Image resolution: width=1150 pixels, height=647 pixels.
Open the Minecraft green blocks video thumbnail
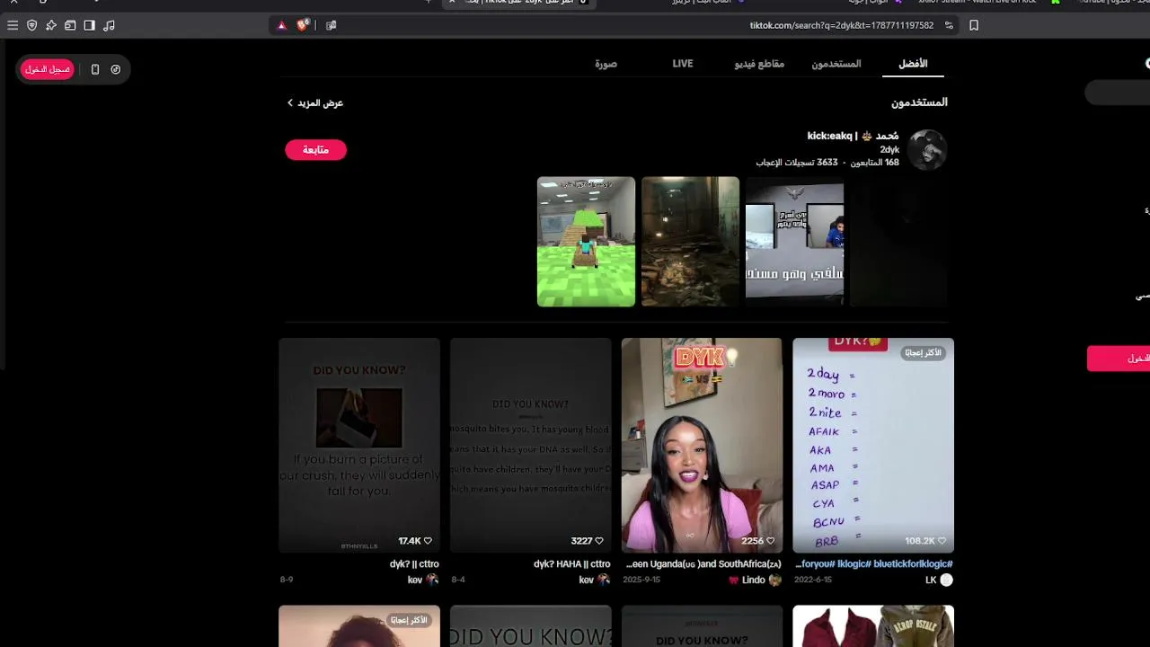pyautogui.click(x=586, y=242)
